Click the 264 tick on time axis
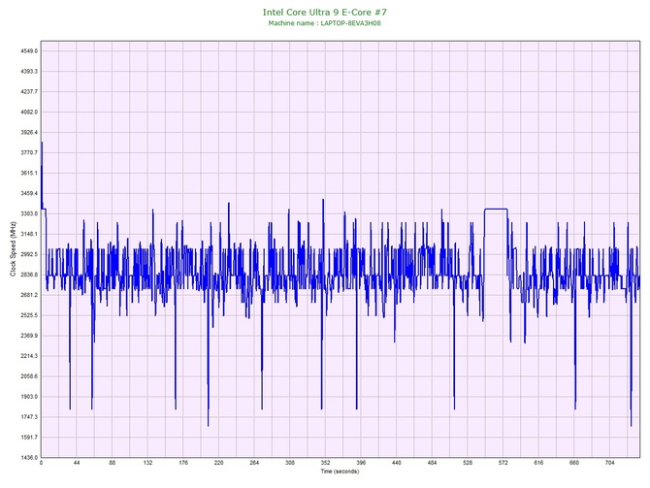Screen dimensions: 650x488 click(x=254, y=463)
